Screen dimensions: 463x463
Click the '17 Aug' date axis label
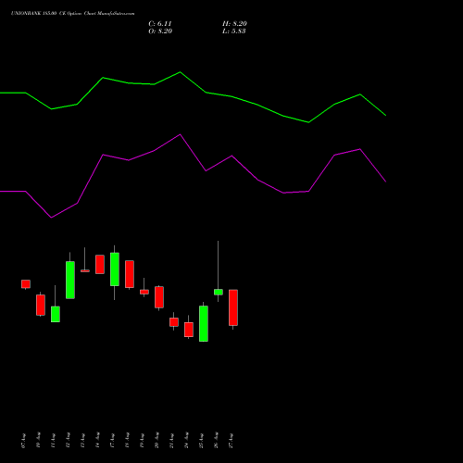click(x=112, y=441)
